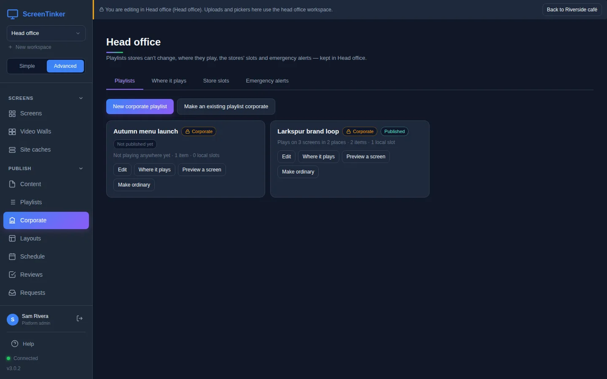Click New corporate playlist button
The image size is (607, 379).
click(x=140, y=107)
